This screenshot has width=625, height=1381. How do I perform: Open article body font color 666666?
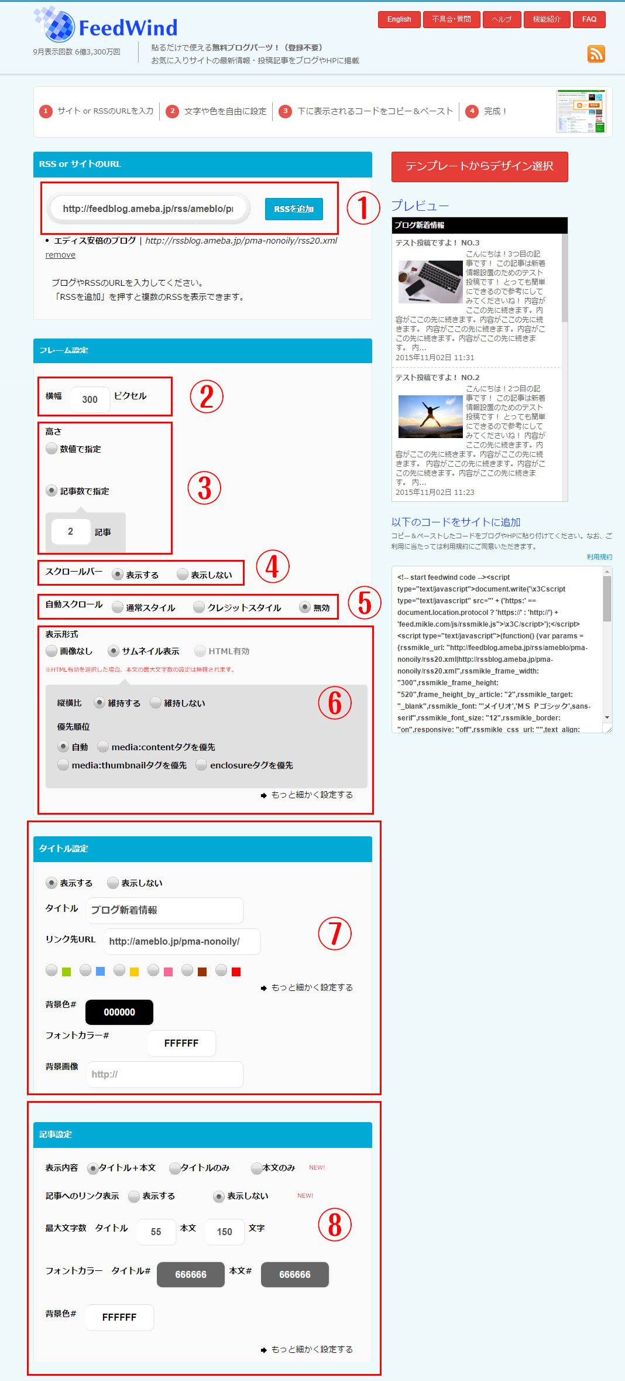click(295, 1274)
